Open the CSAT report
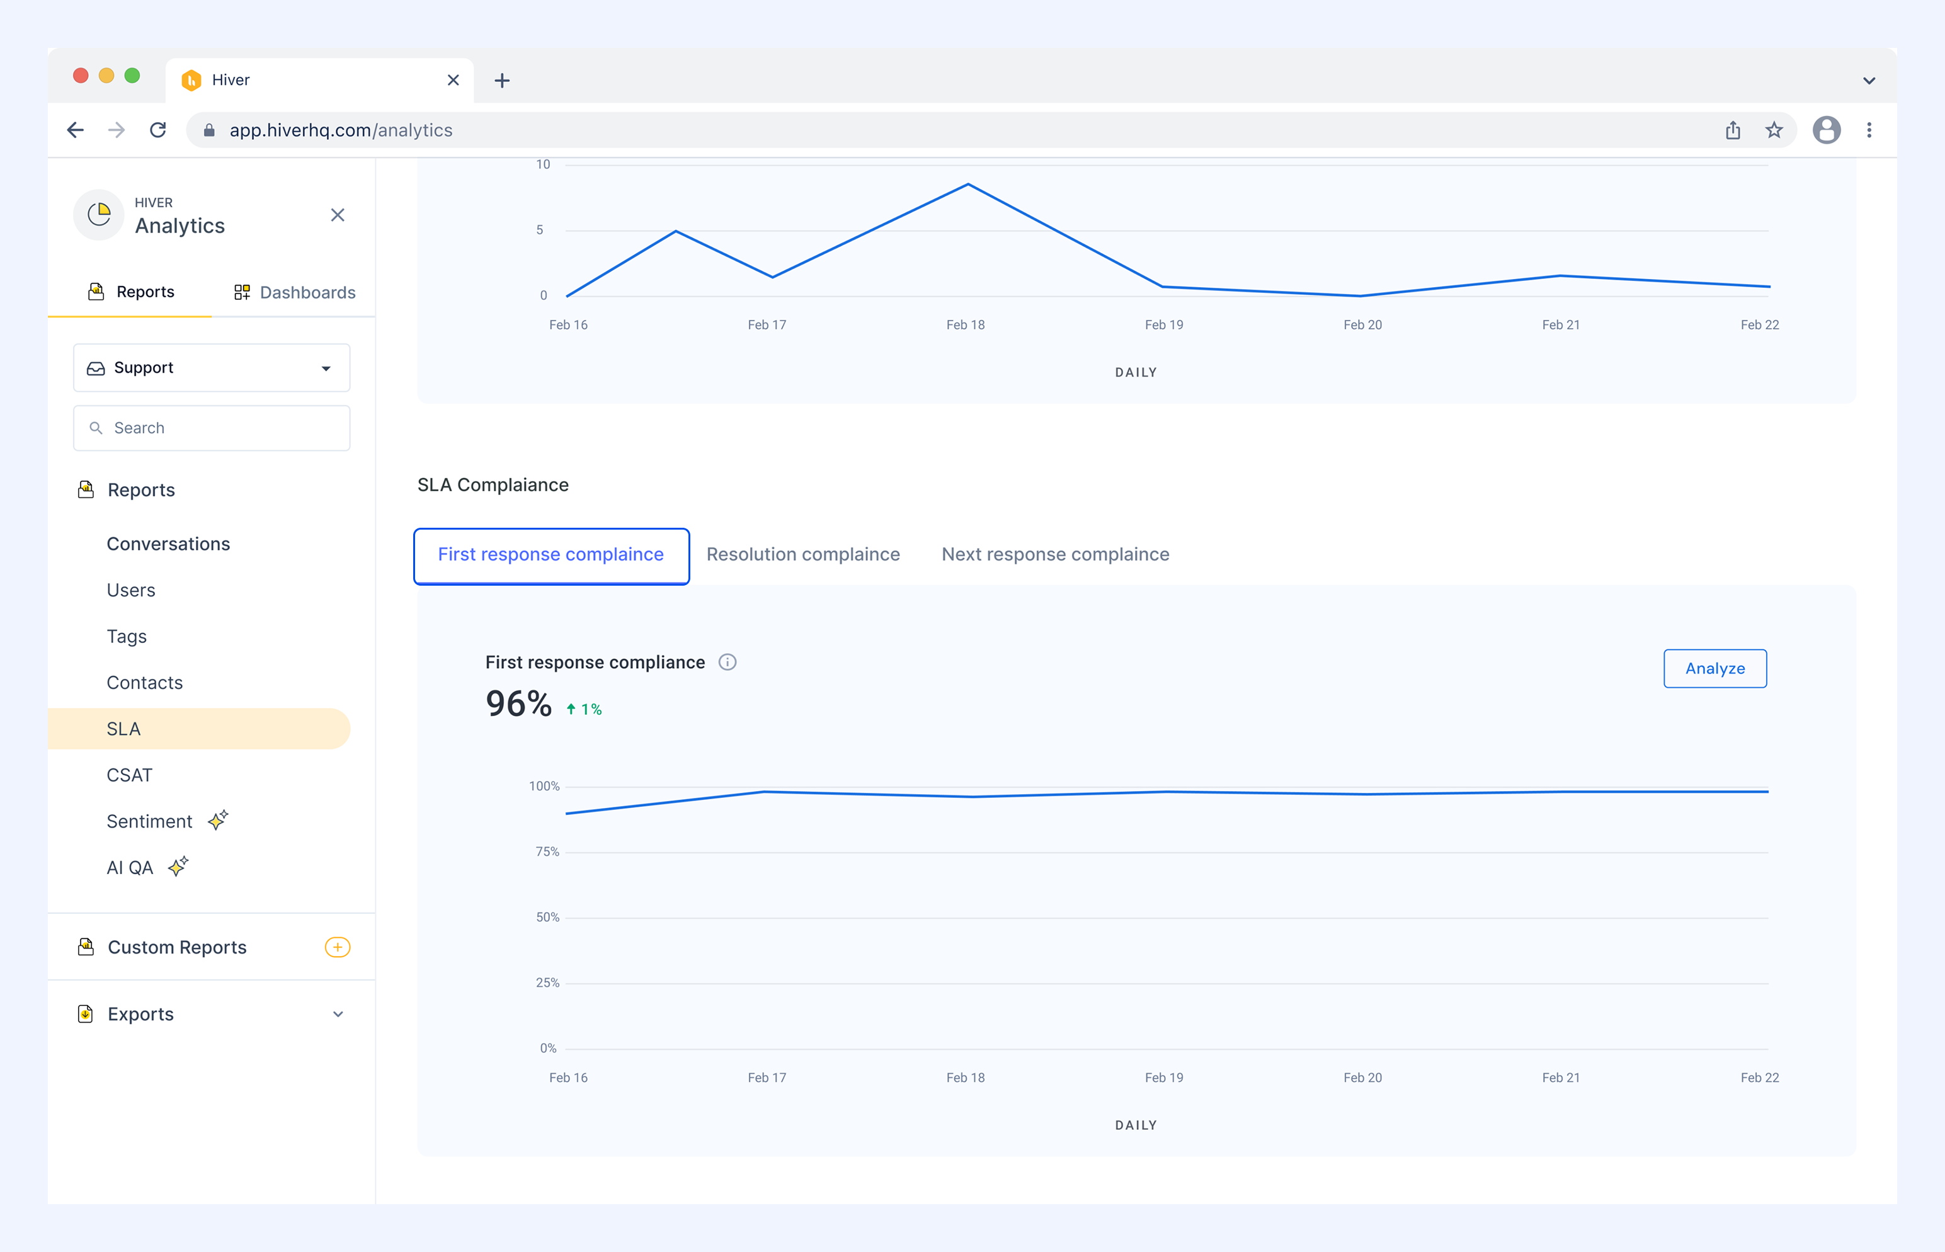Screen dimensions: 1945x1252 (129, 775)
